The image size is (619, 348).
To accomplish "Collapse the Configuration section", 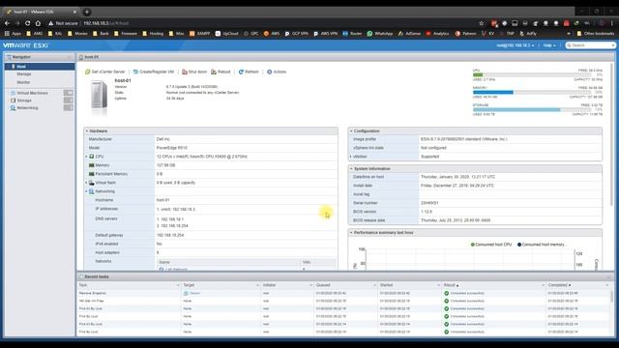I will [351, 131].
